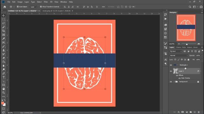Select the Paint Bucket tool
Image resolution: width=204 pixels, height=114 pixels.
click(x=4, y=62)
